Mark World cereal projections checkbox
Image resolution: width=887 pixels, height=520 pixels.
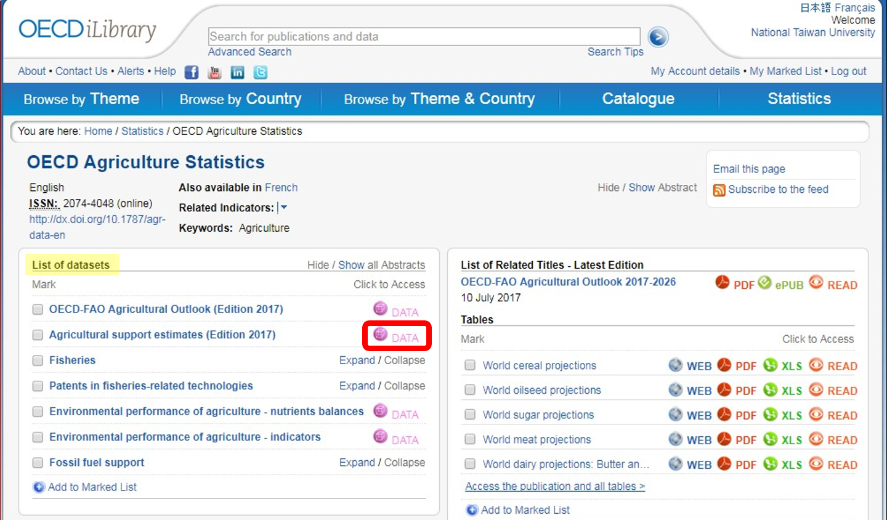coord(470,365)
